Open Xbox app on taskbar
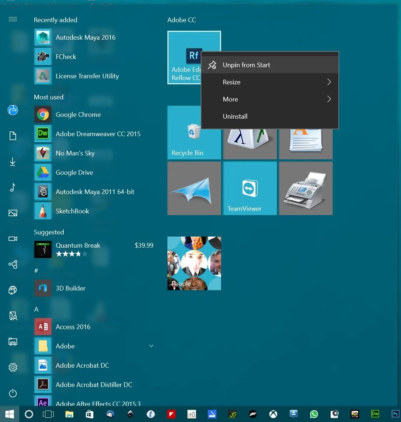Image resolution: width=401 pixels, height=422 pixels. 273,414
